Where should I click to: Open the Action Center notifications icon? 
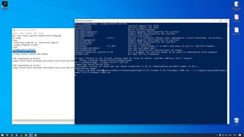(x=240, y=135)
